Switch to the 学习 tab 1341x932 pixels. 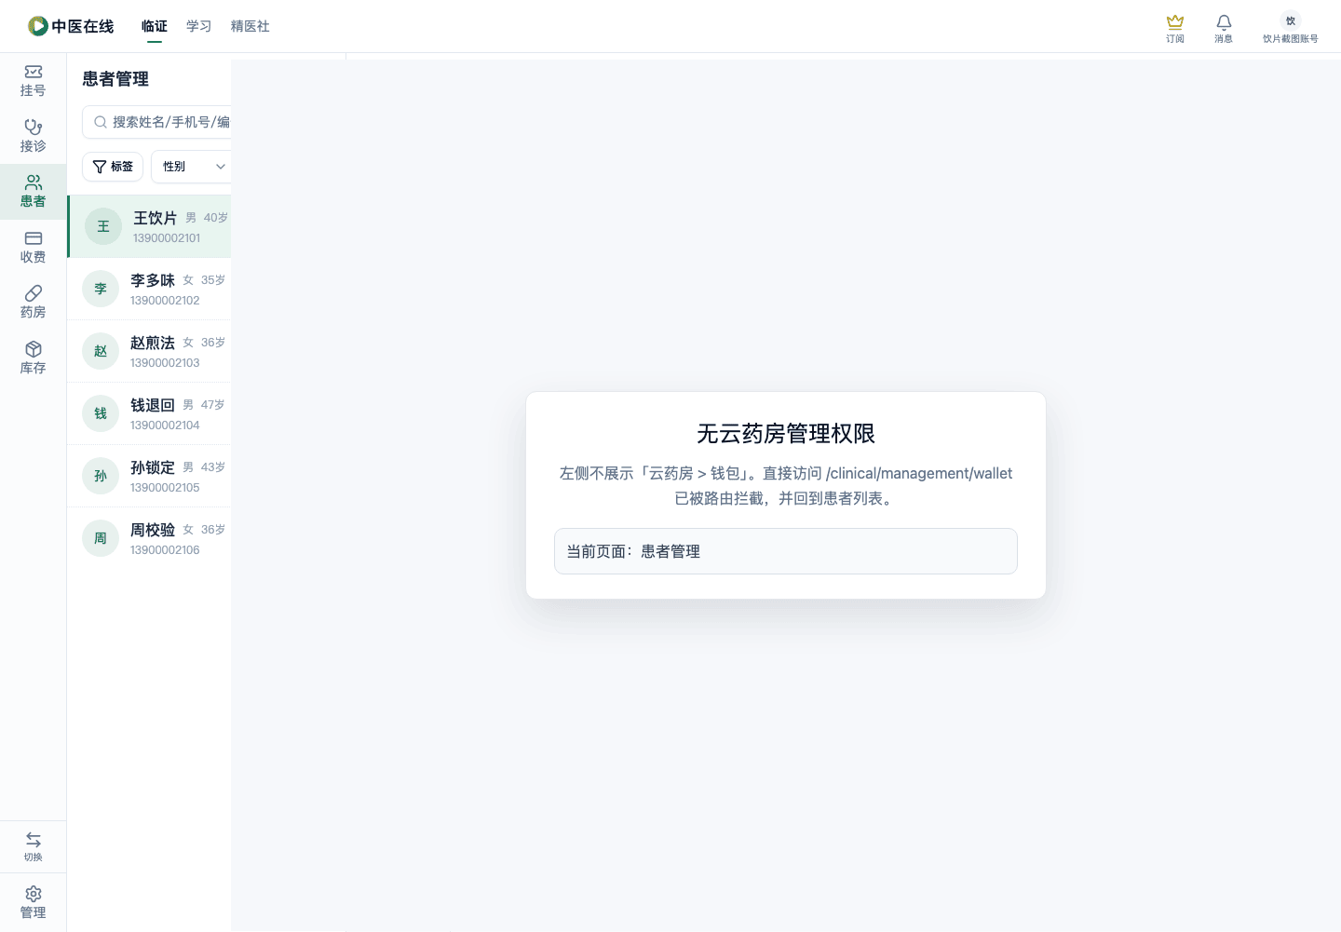[x=199, y=26]
